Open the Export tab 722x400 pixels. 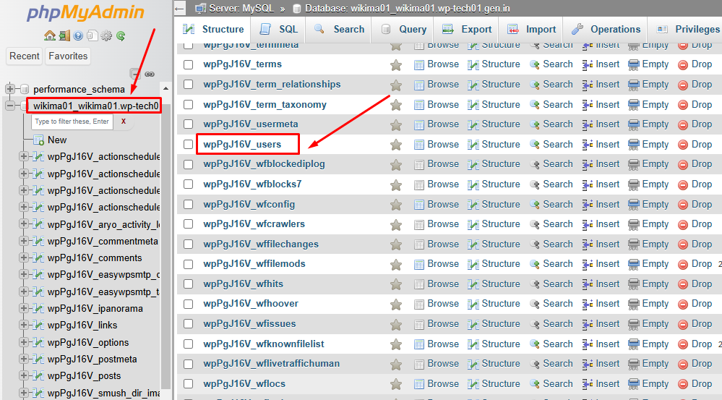[467, 30]
